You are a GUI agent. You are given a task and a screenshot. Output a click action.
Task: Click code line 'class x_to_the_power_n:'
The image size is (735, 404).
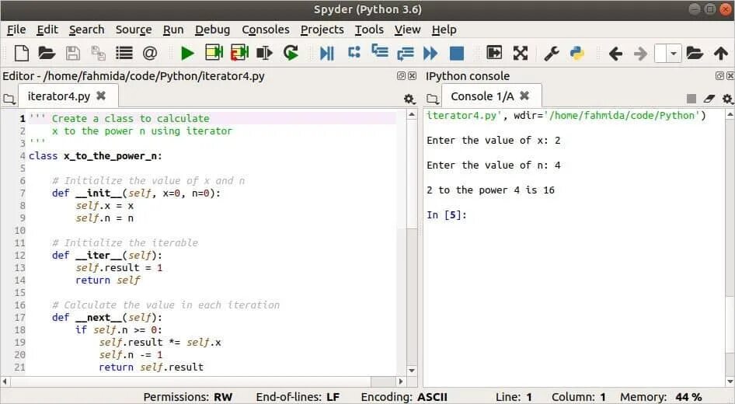[x=95, y=156]
